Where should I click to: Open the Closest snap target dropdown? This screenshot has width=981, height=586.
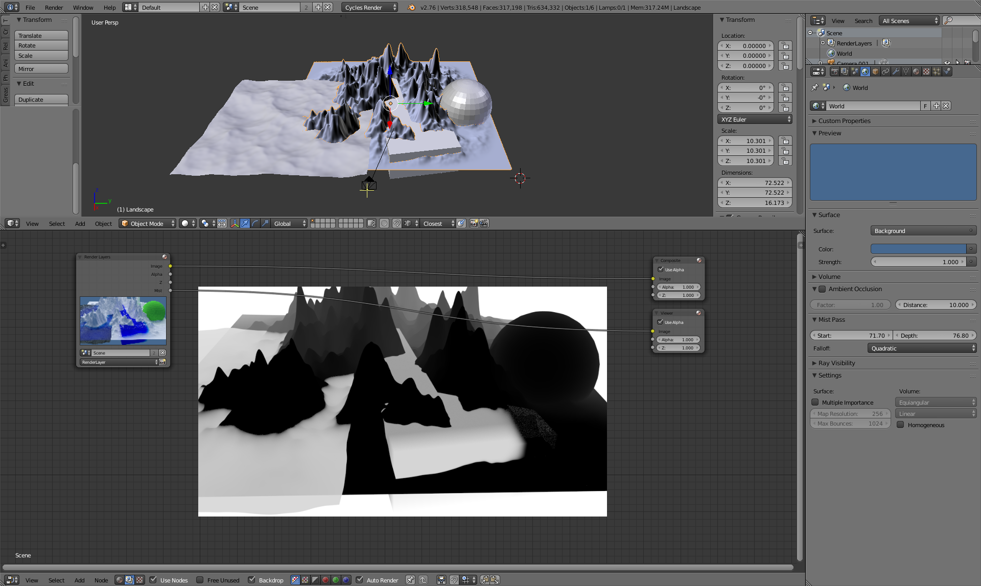[x=437, y=223]
